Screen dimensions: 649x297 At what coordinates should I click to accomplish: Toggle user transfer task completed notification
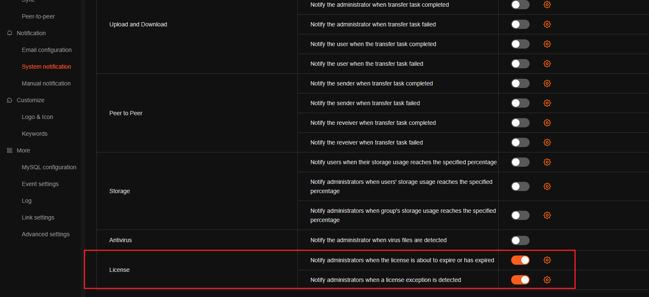coord(520,44)
